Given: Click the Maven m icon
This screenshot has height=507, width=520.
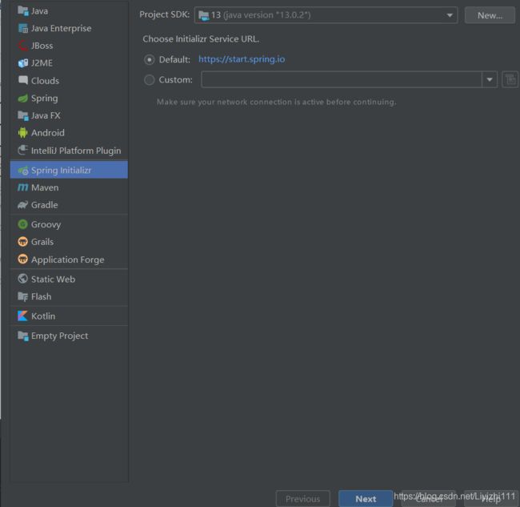Looking at the screenshot, I should tap(23, 187).
